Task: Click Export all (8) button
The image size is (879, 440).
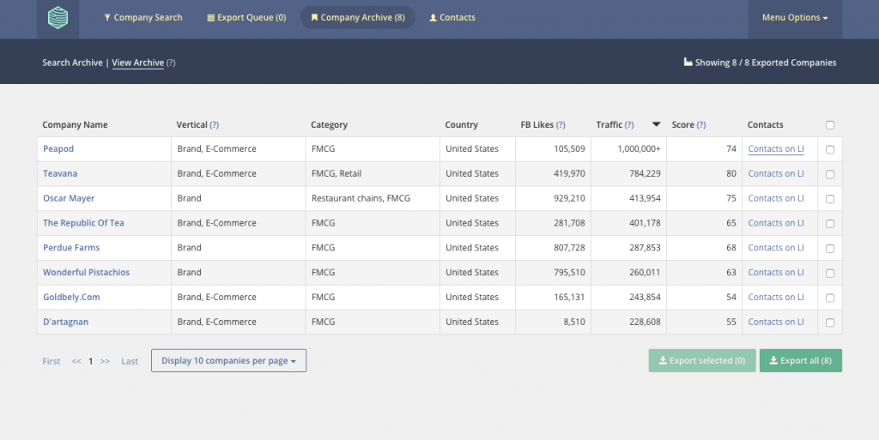Action: 801,360
